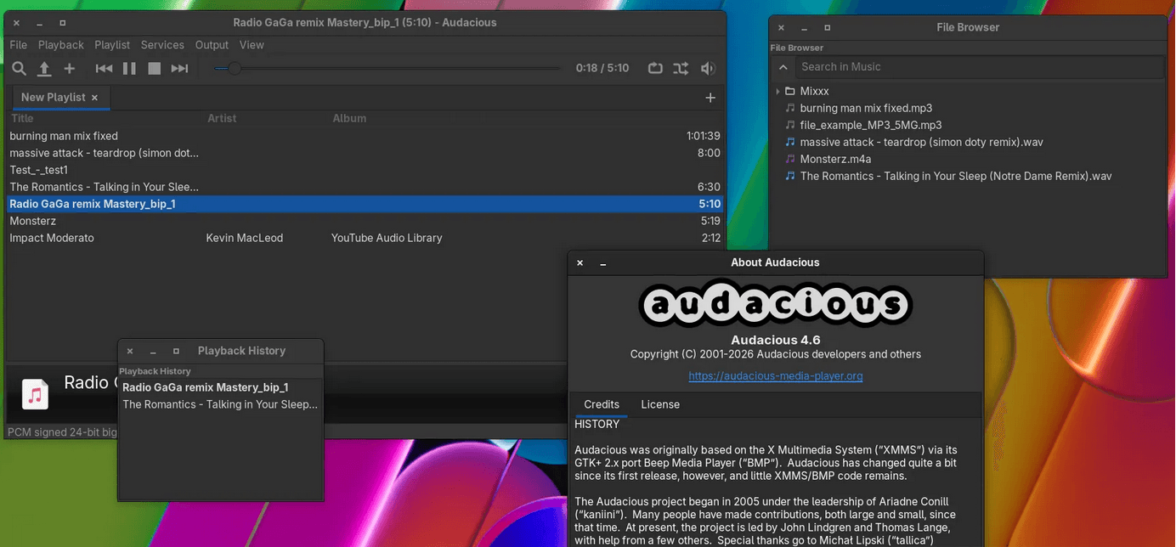Viewport: 1176px width, 547px height.
Task: Click YouTube Audio Library album cell
Action: click(387, 238)
